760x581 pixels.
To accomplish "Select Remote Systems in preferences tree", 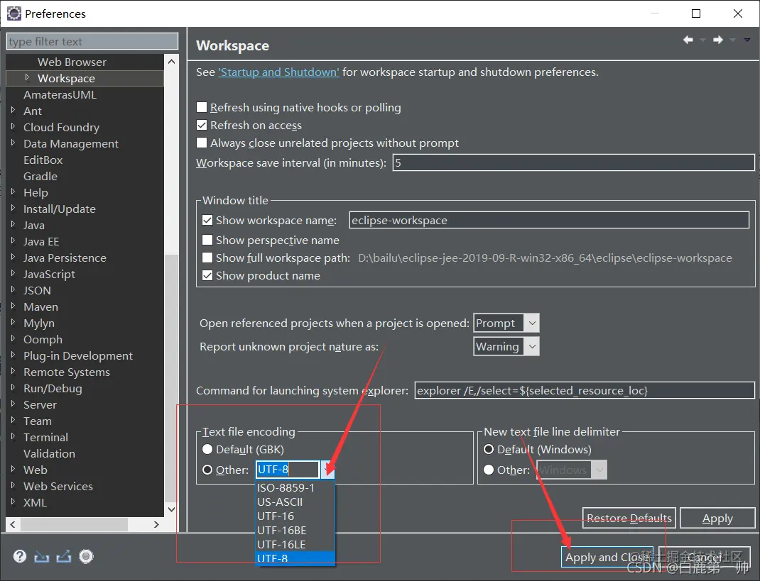I will [x=66, y=372].
